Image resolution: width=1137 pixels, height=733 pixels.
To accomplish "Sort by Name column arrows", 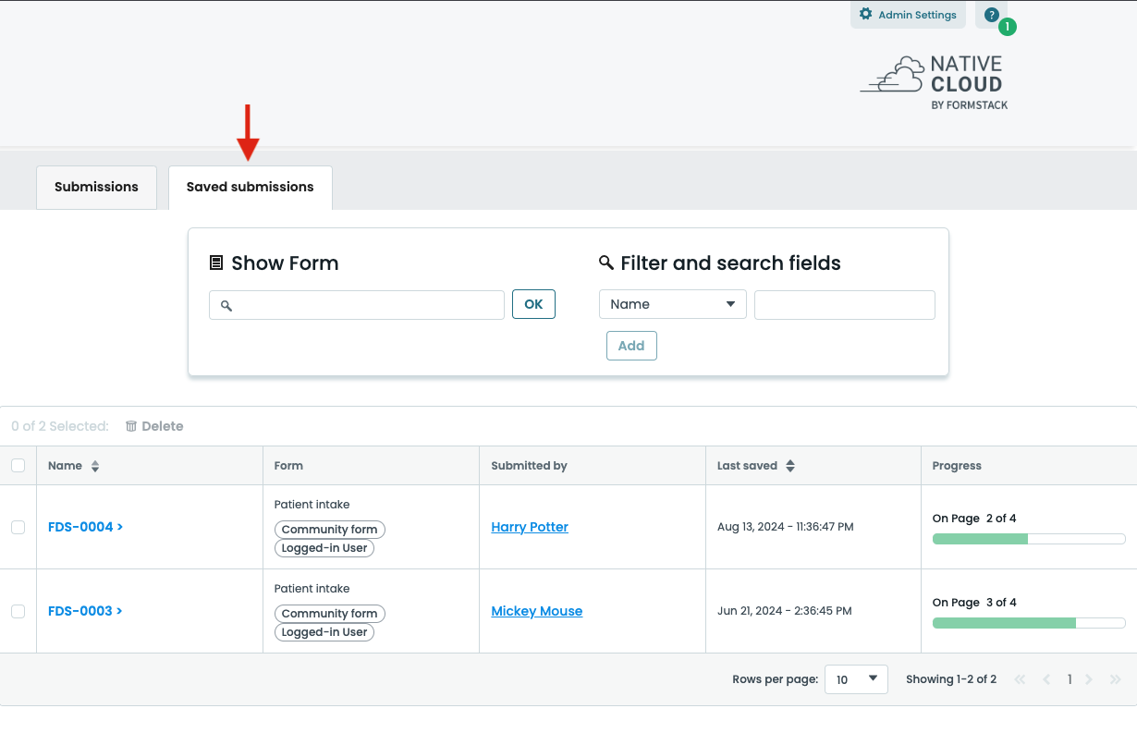I will tap(95, 467).
